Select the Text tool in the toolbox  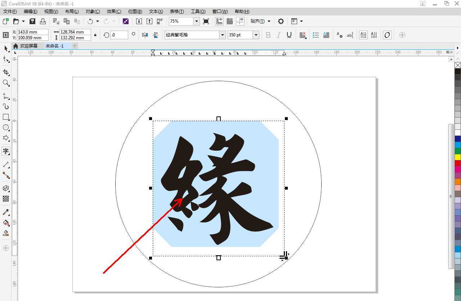coord(6,151)
